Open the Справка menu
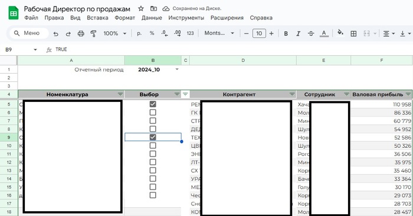This screenshot has width=413, height=216. (261, 18)
